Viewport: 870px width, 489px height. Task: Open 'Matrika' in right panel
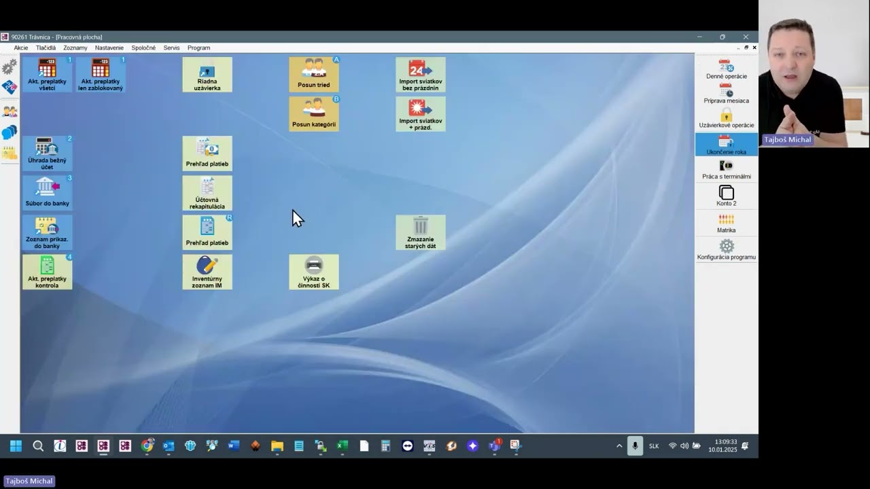[727, 223]
